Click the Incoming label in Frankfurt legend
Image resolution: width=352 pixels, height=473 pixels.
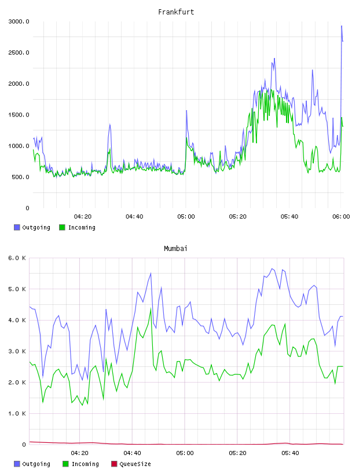[x=82, y=227]
